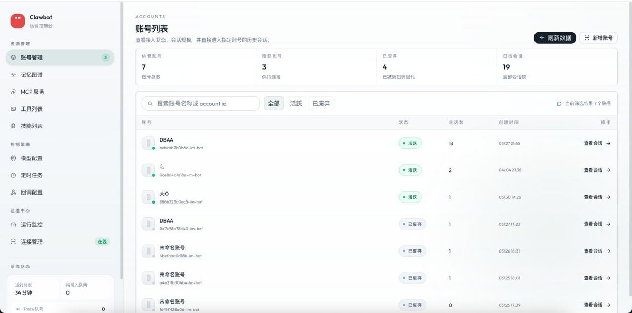Click the session count 13
632x313 pixels.
(451, 143)
